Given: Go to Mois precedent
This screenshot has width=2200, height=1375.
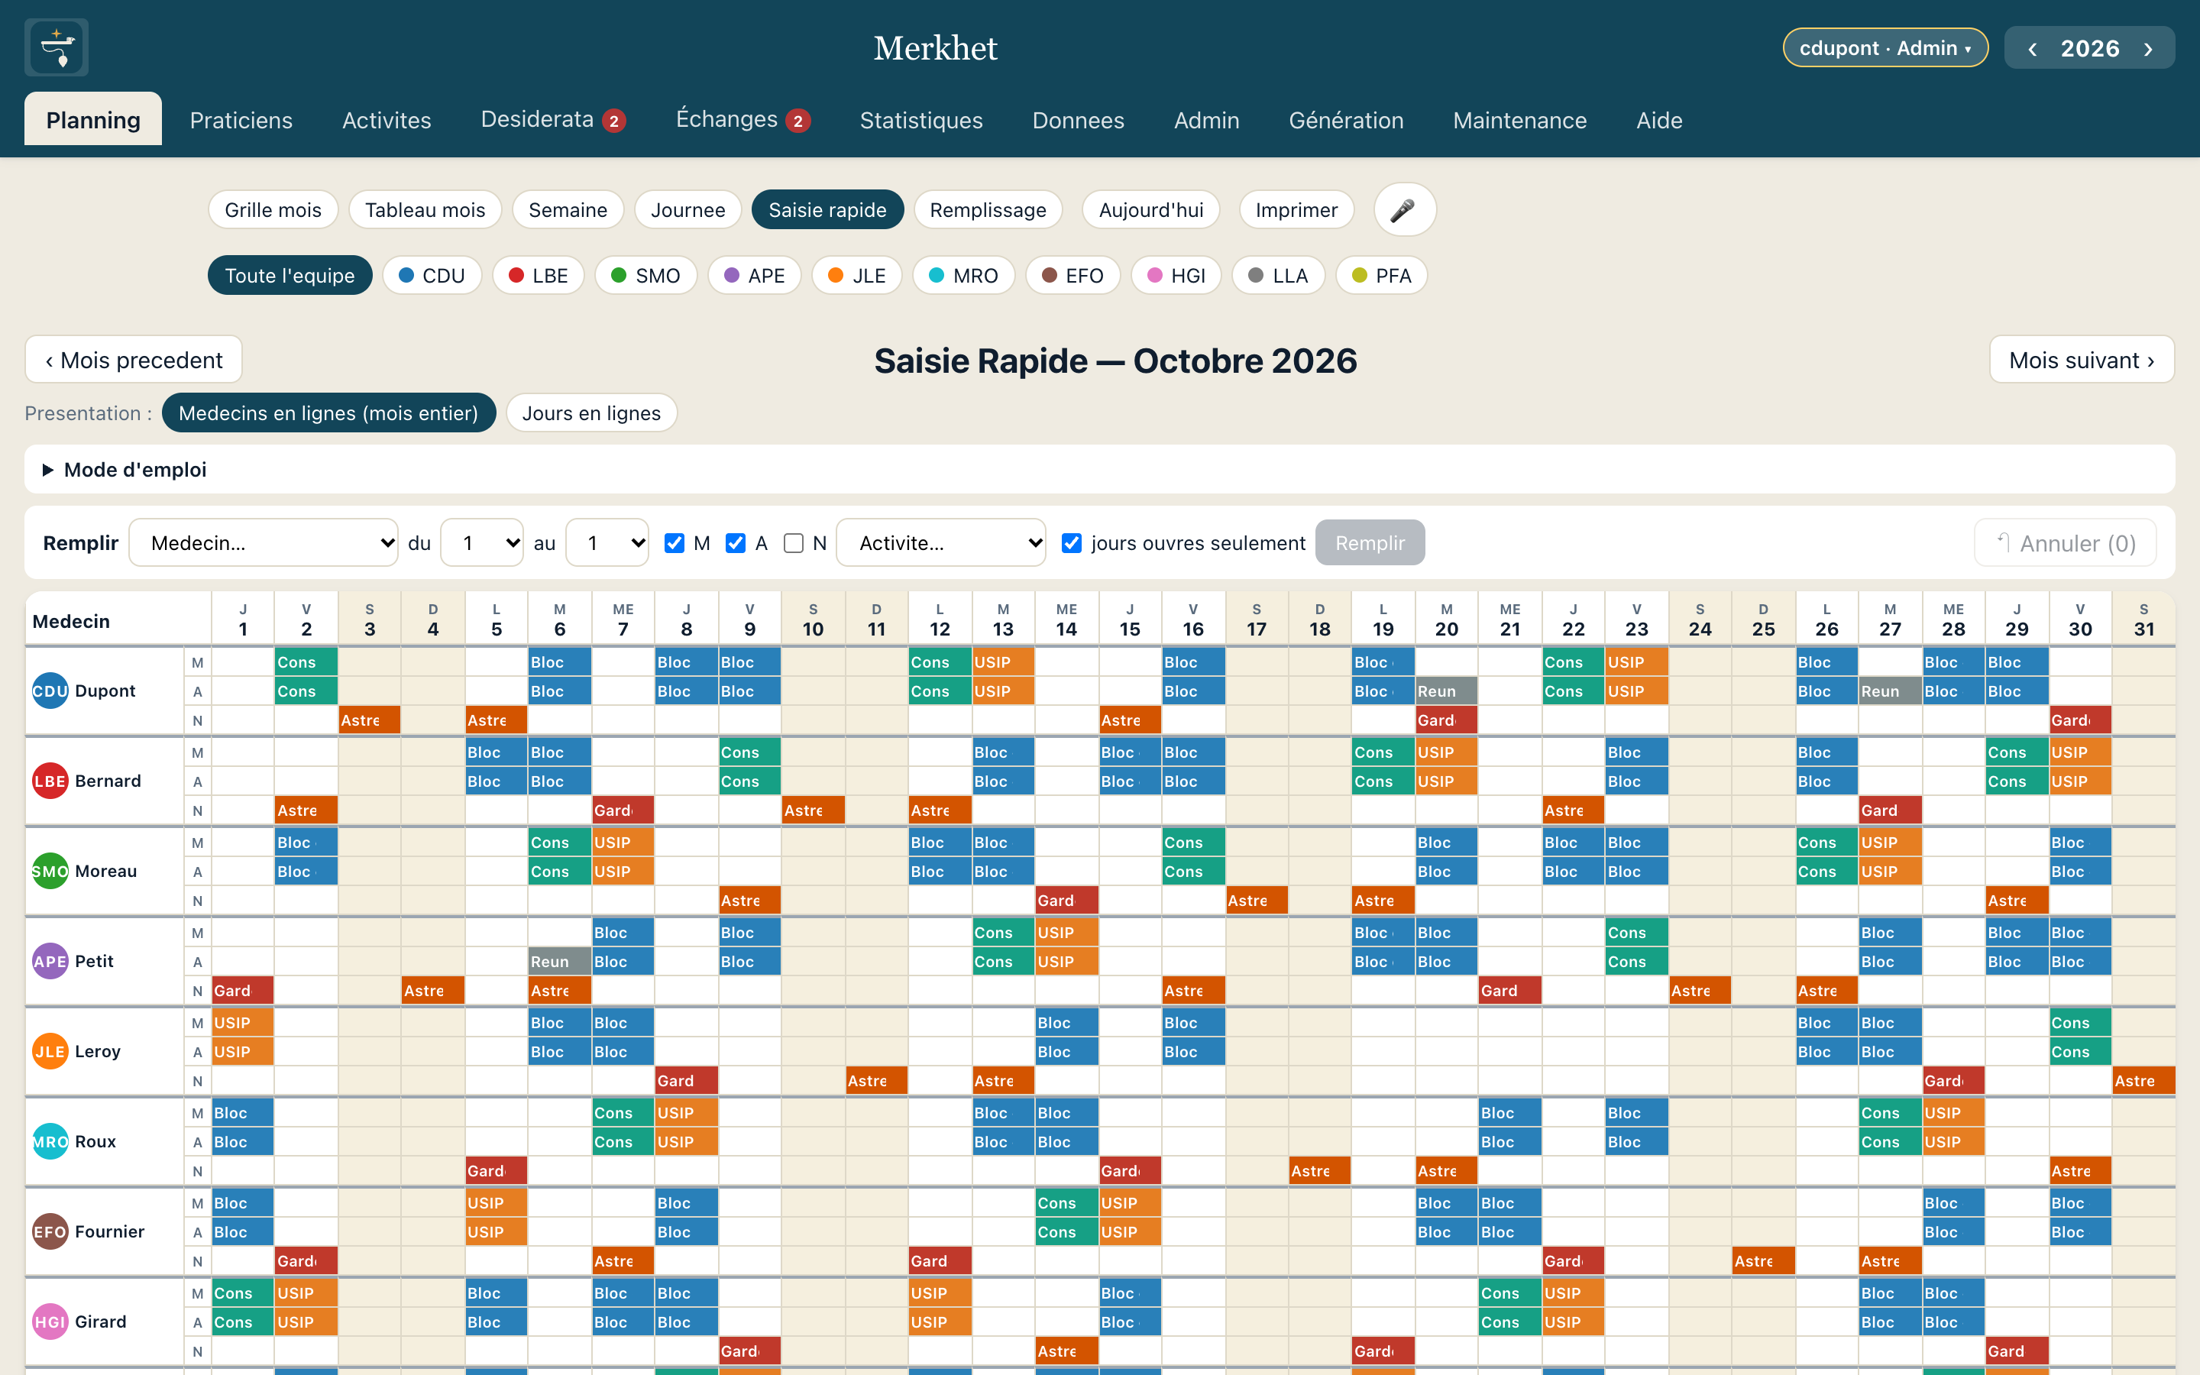Looking at the screenshot, I should click(x=134, y=360).
